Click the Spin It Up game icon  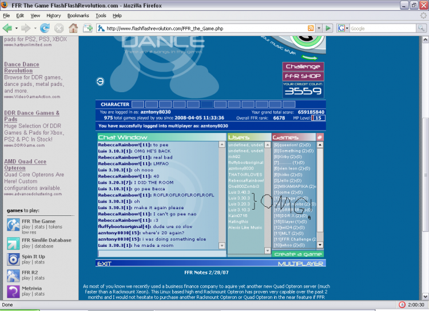click(13, 259)
